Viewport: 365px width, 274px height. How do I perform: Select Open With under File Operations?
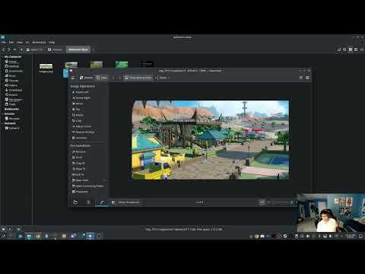[x=81, y=180]
